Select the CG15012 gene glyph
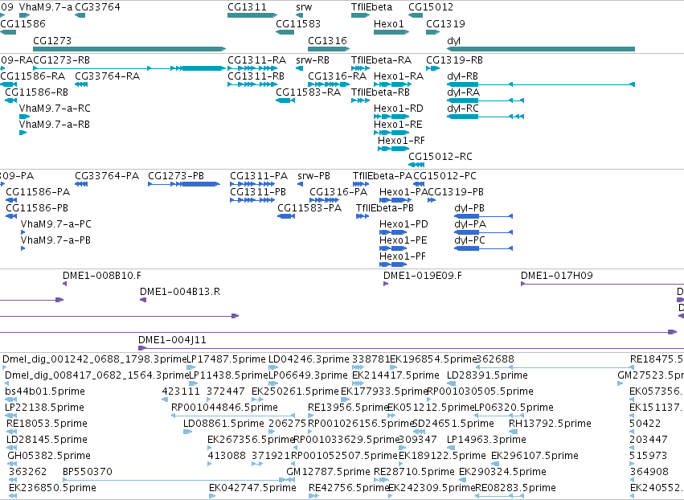This screenshot has height=500, width=684. 416,15
